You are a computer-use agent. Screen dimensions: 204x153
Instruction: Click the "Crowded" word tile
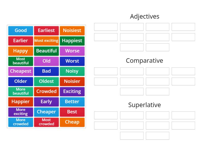46,92
